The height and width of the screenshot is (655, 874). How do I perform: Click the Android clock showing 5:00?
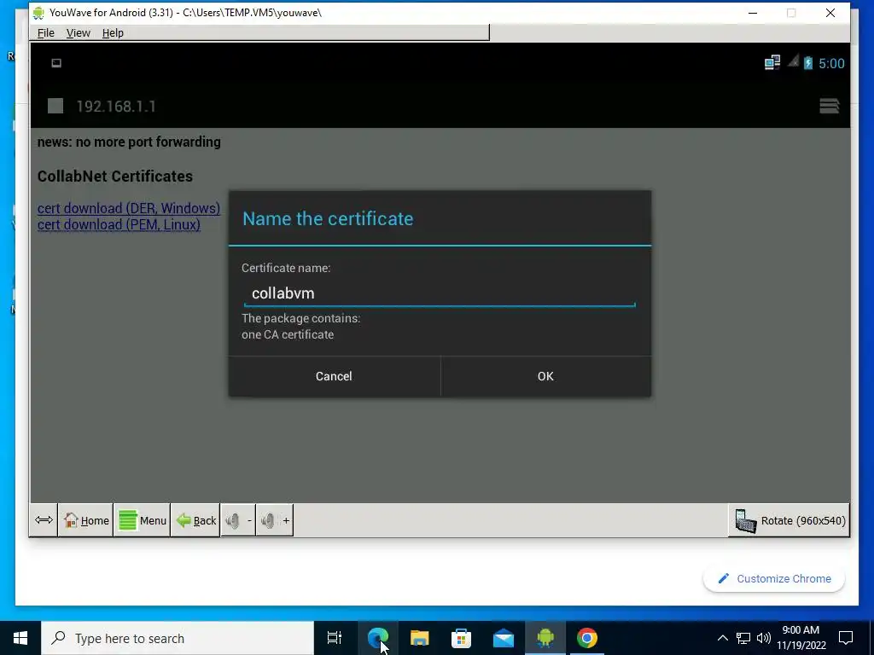[x=831, y=63]
